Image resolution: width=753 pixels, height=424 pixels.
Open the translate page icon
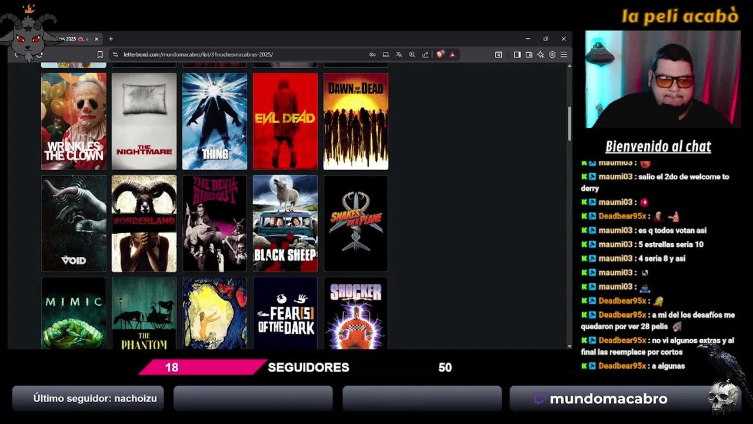click(399, 55)
